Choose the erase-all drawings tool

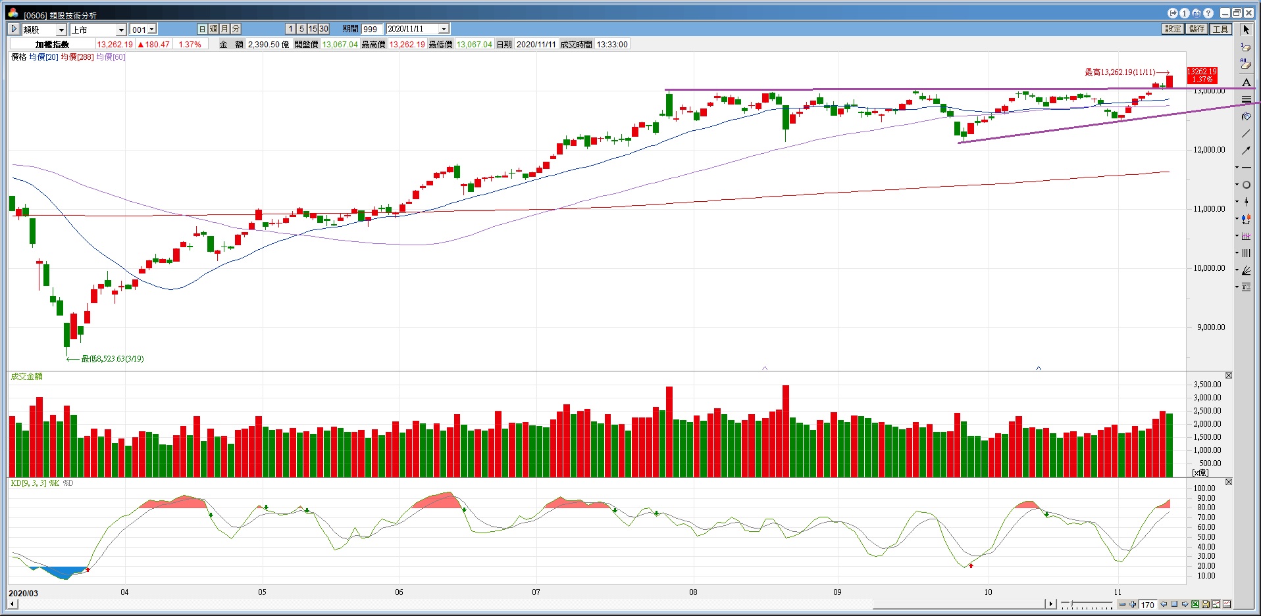point(1246,64)
